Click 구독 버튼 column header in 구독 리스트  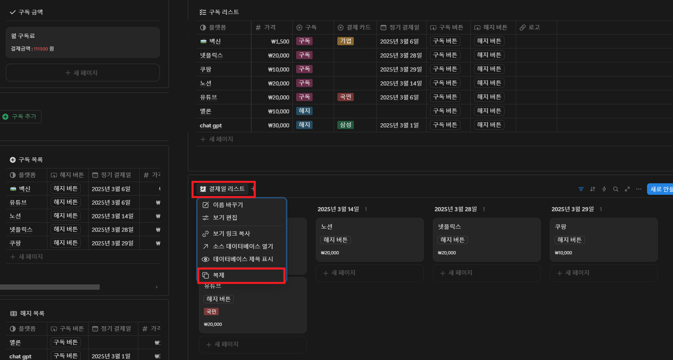click(x=448, y=28)
